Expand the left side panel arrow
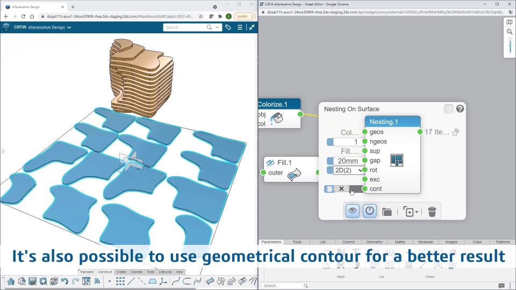The height and width of the screenshot is (290, 516). [3, 151]
